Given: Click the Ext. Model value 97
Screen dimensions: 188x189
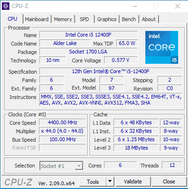Looking at the screenshot, I should point(112,88).
